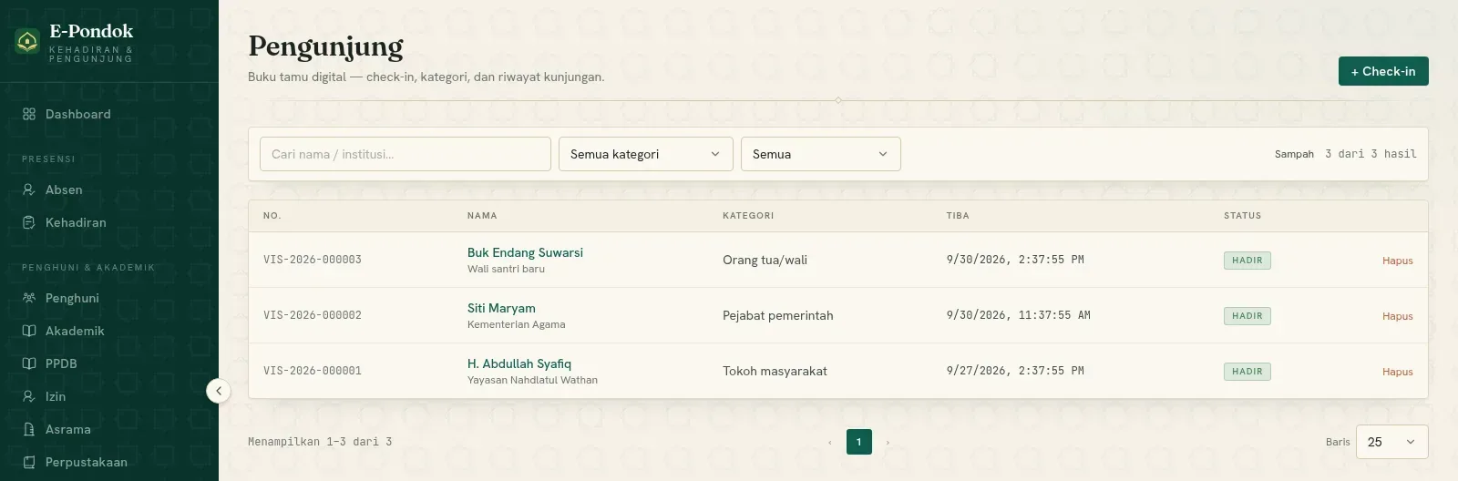Screen dimensions: 1458x481
Task: Click the Asrama building icon
Action: 29,429
